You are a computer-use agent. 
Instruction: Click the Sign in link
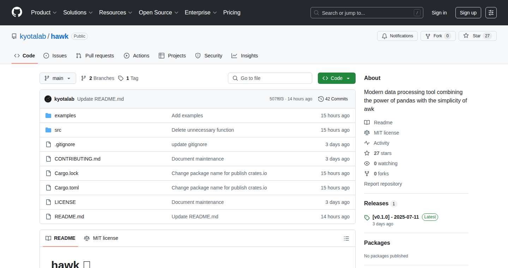439,13
